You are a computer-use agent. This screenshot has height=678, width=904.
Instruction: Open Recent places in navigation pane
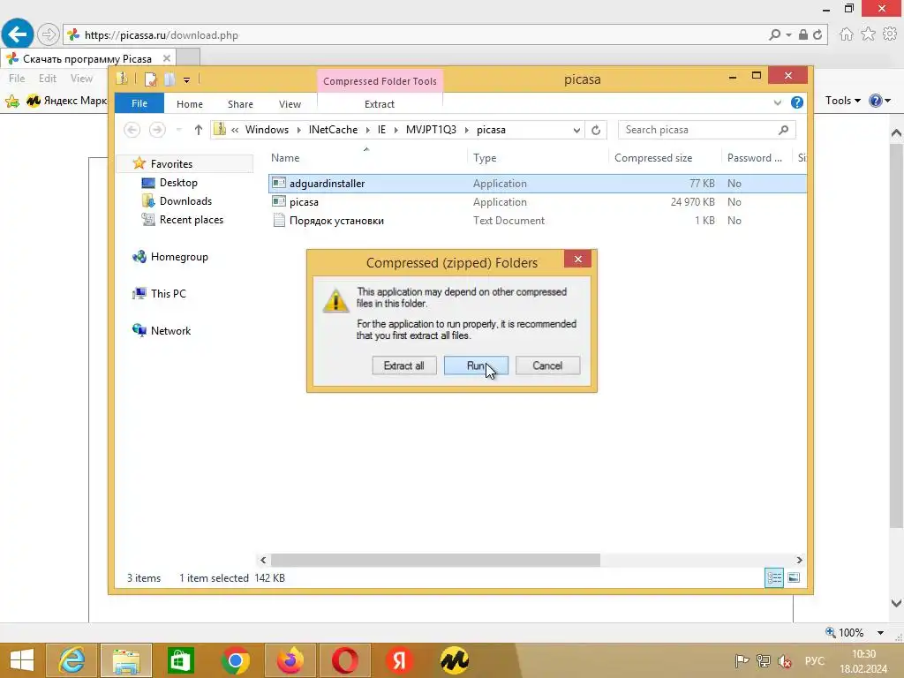(x=191, y=220)
